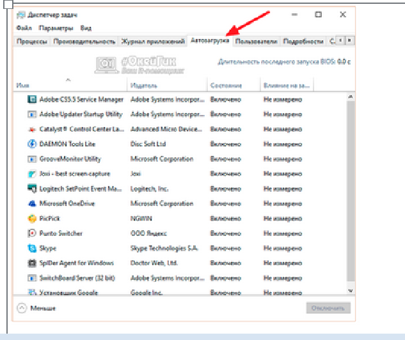
Task: Click the Logitech SetPoint Event Manager icon
Action: click(x=32, y=189)
